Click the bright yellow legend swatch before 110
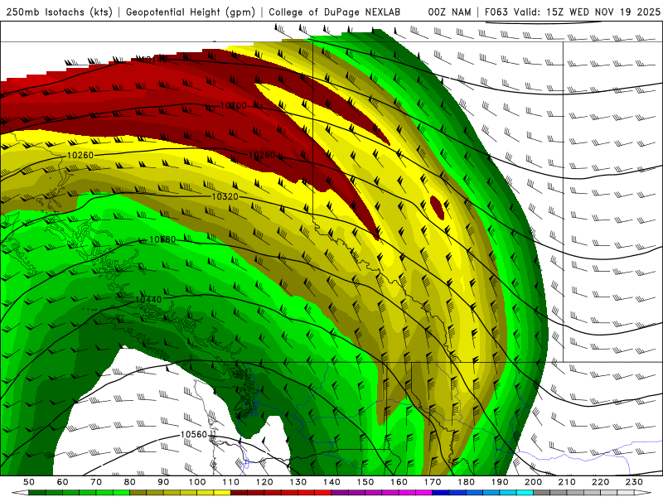Viewport: 663px width, 497px height. coord(222,493)
